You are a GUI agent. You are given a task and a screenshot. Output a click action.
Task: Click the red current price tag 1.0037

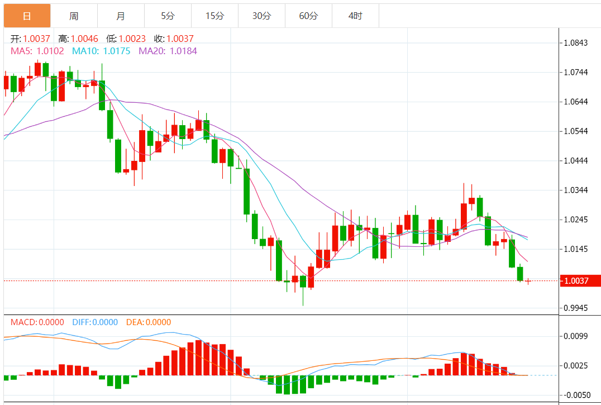pyautogui.click(x=580, y=280)
